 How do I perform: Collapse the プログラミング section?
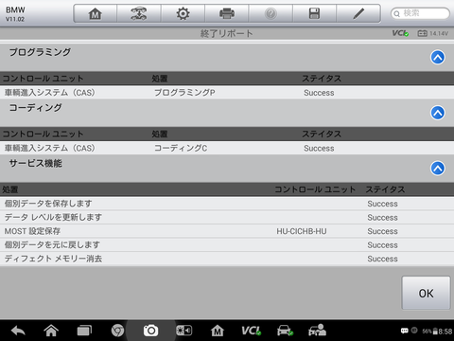438,57
